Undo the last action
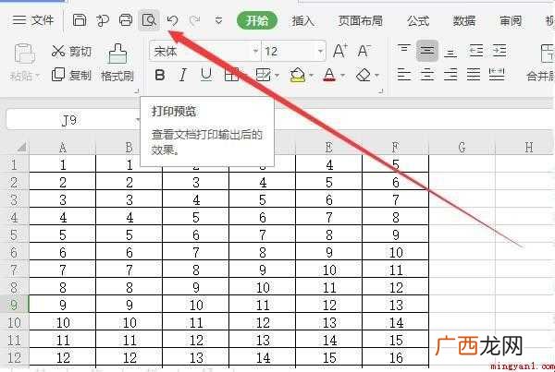This screenshot has height=372, width=555. tap(172, 20)
